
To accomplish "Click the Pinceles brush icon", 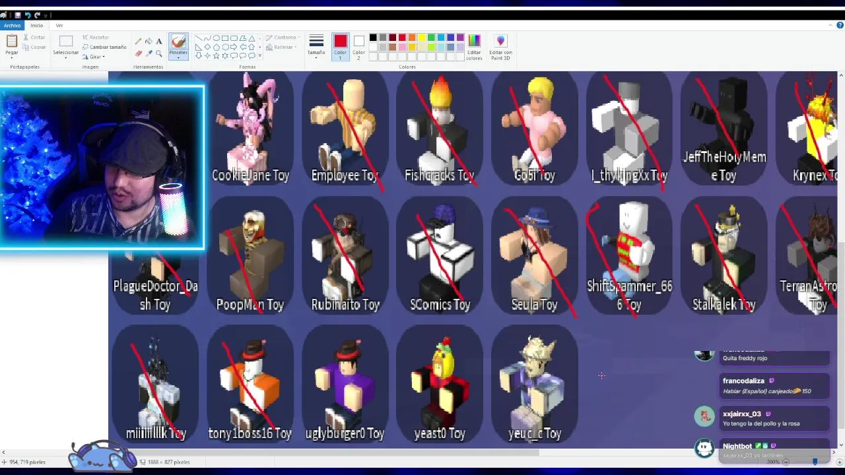I will [x=178, y=41].
